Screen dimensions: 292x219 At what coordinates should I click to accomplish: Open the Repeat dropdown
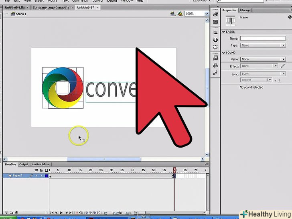click(256, 80)
